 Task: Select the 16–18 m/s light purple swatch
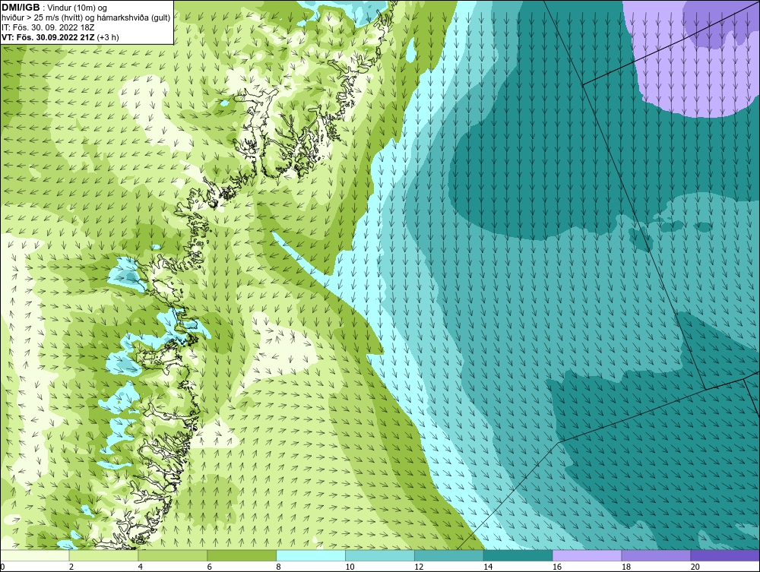pyautogui.click(x=587, y=555)
